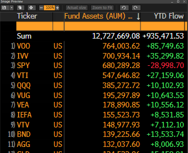Image resolution: width=188 pixels, height=153 pixels.
Task: Click the Zoom to Fit button
Action: 102,8
